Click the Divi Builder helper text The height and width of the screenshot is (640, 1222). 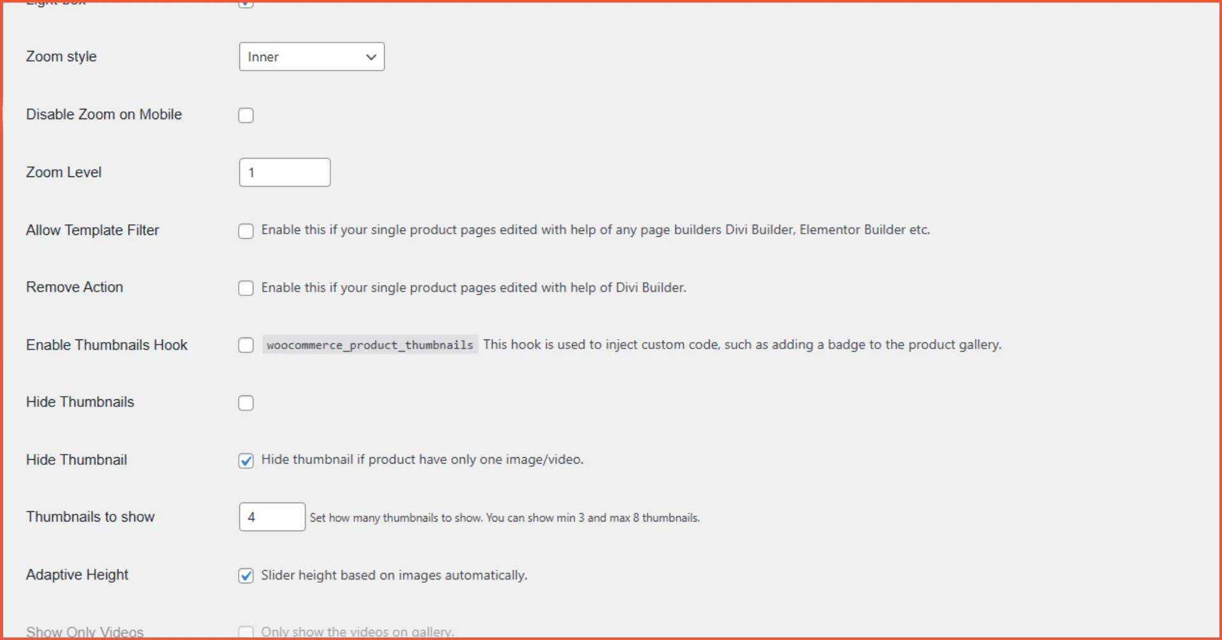tap(474, 287)
